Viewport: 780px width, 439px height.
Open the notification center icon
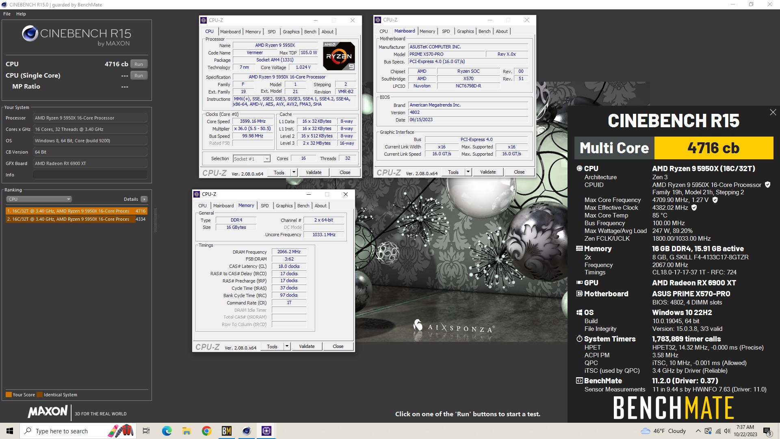tap(767, 431)
